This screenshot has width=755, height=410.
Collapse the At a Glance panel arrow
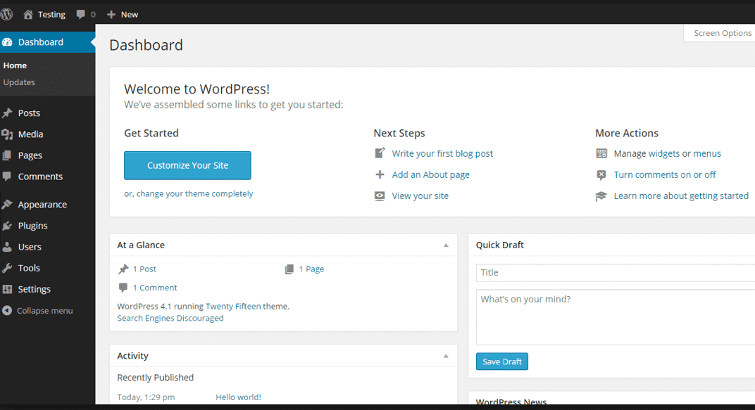446,245
